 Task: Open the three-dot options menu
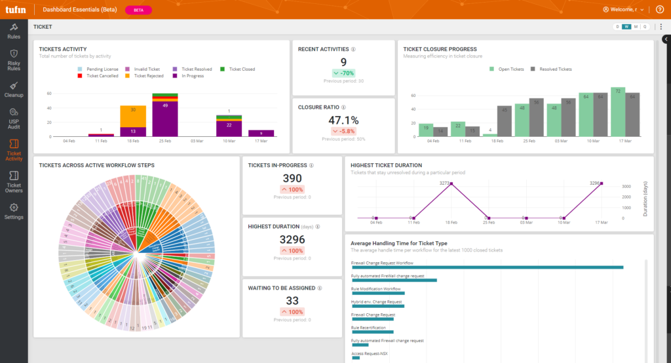point(661,27)
